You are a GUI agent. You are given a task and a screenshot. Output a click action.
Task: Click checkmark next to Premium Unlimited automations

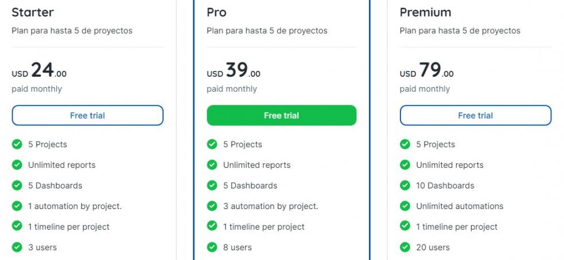[405, 206]
